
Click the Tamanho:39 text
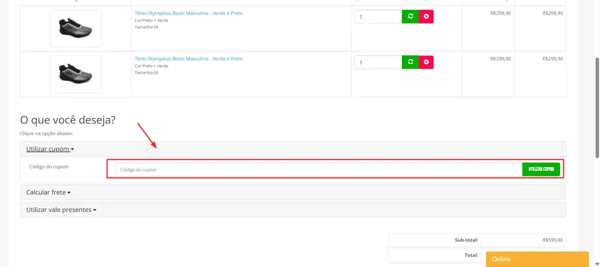pyautogui.click(x=147, y=73)
